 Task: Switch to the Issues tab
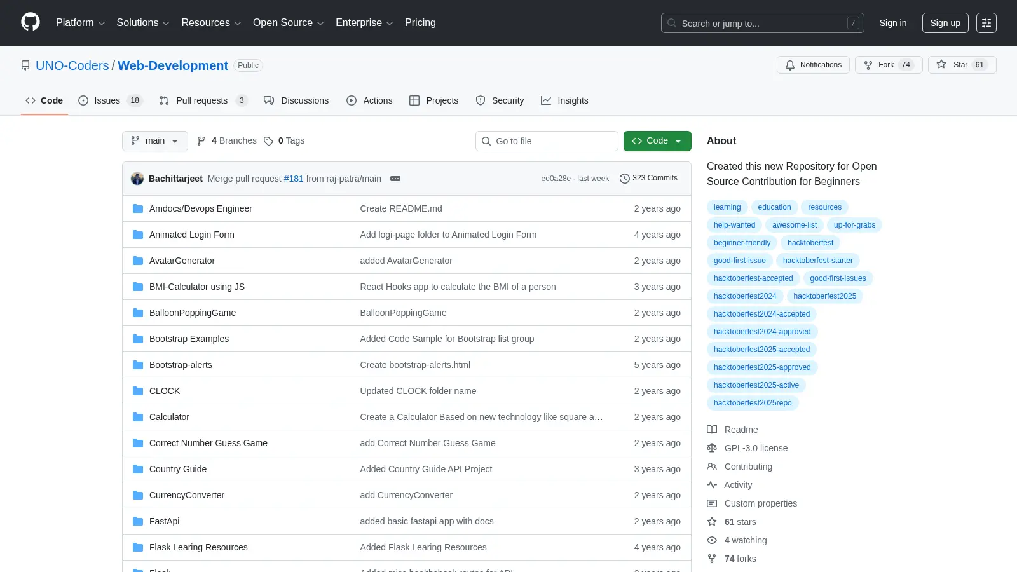pyautogui.click(x=111, y=100)
